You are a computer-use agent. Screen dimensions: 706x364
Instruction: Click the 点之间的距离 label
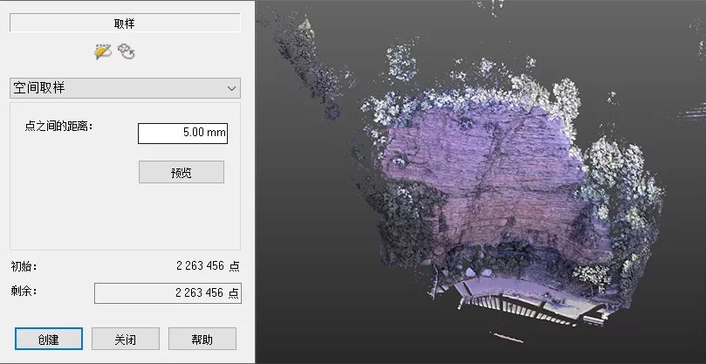click(58, 127)
